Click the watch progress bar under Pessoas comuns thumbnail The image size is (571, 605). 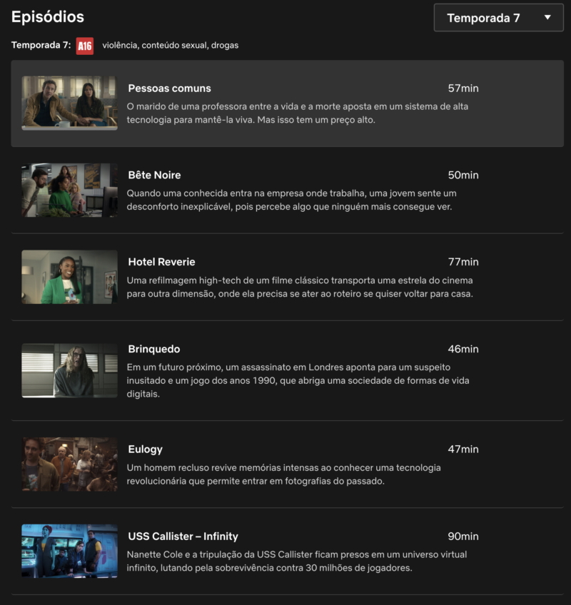[x=69, y=128]
